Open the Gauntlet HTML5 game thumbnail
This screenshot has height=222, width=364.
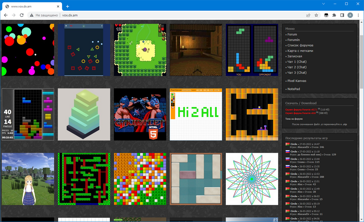pyautogui.click(x=140, y=115)
